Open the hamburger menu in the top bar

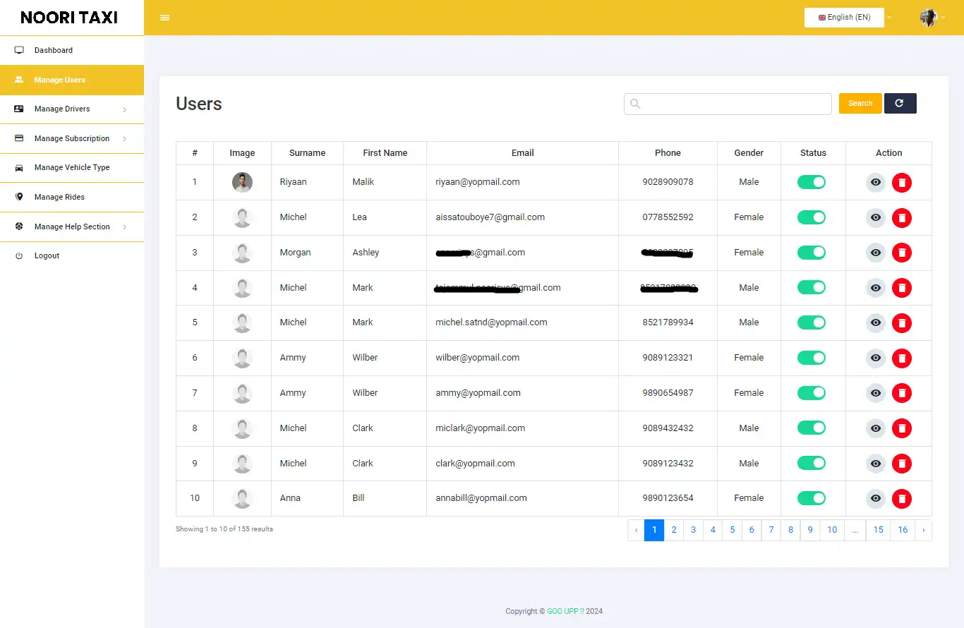pyautogui.click(x=164, y=17)
